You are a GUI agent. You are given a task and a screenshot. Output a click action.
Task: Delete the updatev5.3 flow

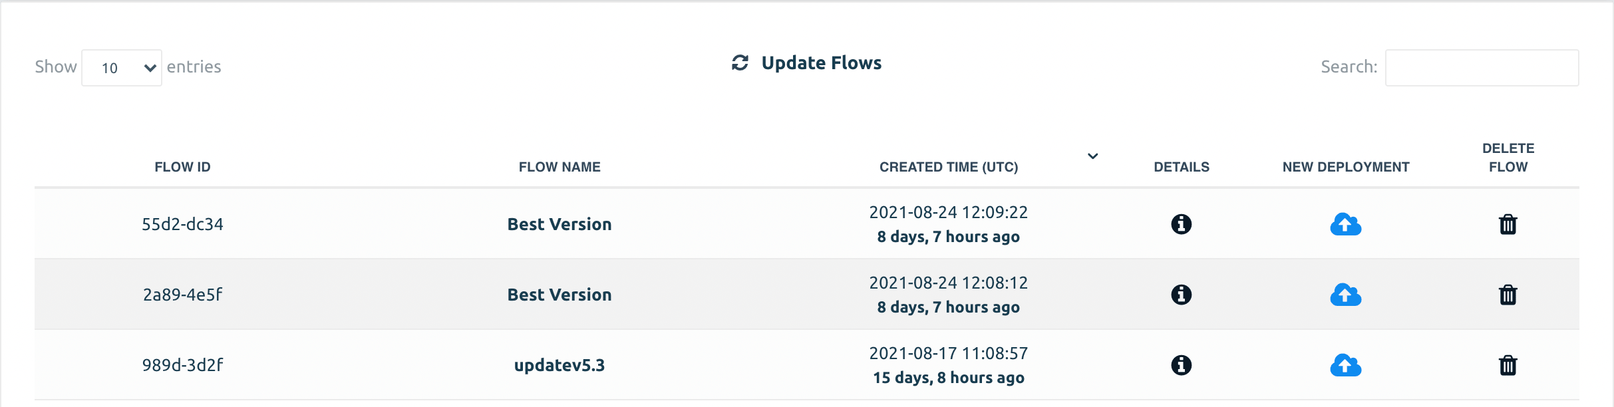(1508, 365)
